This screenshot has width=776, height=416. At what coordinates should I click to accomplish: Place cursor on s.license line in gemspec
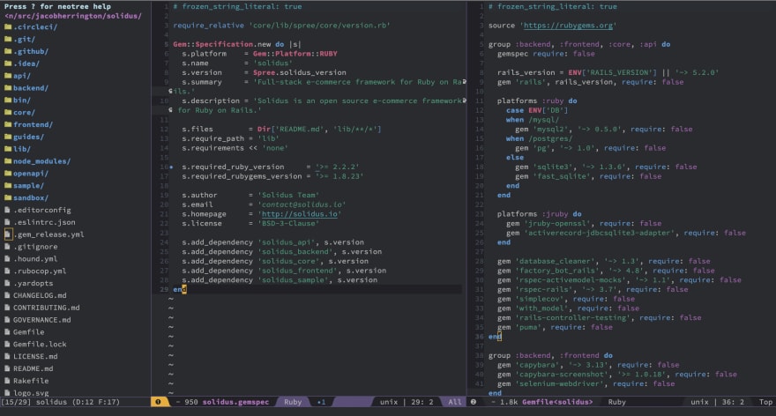pyautogui.click(x=250, y=224)
